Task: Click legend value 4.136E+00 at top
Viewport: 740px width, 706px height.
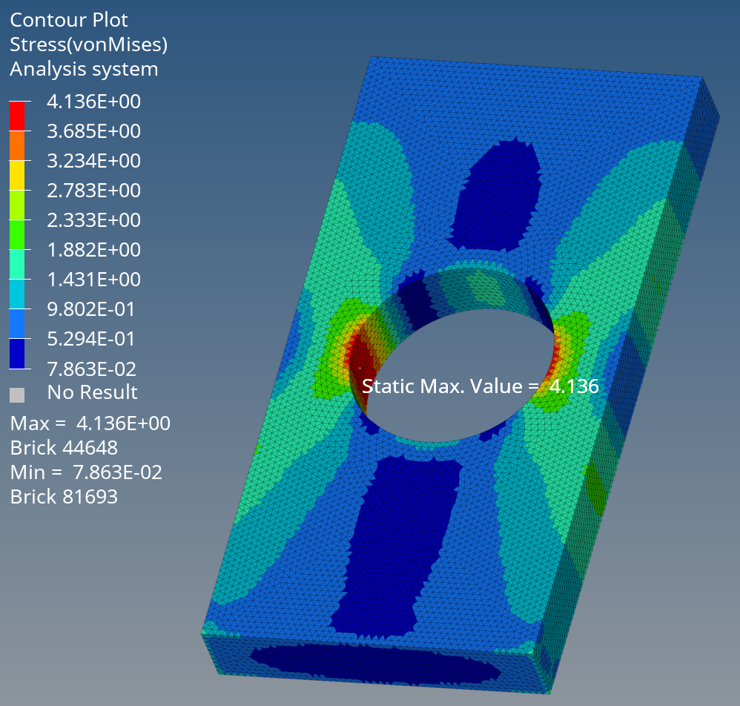Action: (x=94, y=102)
